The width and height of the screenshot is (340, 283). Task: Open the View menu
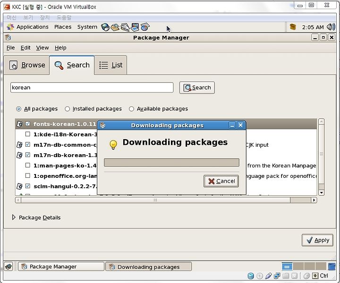point(42,48)
